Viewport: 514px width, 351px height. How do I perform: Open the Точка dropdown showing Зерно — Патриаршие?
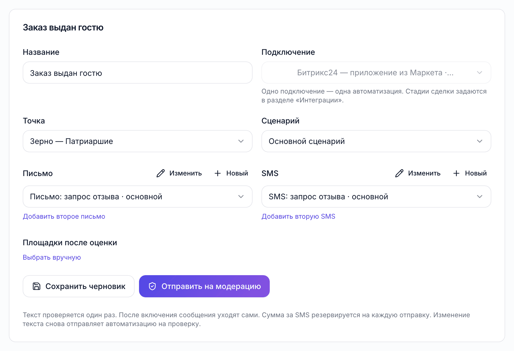click(x=138, y=141)
